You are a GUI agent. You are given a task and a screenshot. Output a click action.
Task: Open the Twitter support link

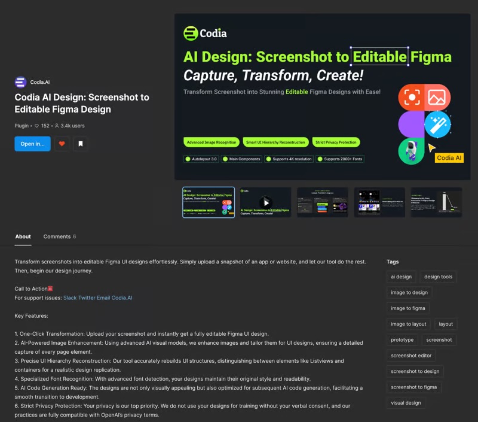pos(87,297)
